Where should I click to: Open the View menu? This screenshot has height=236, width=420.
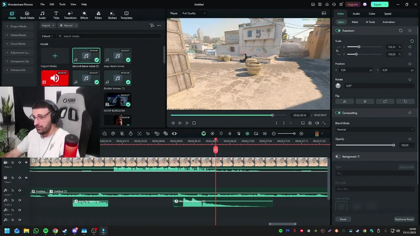point(73,5)
